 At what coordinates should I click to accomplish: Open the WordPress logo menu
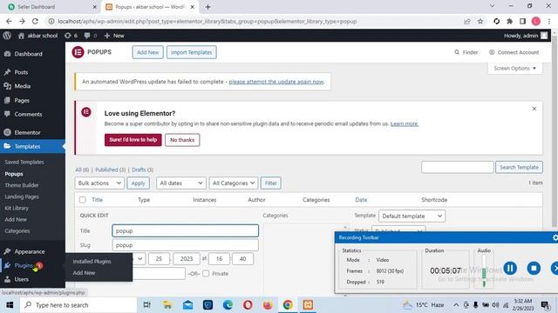click(7, 36)
